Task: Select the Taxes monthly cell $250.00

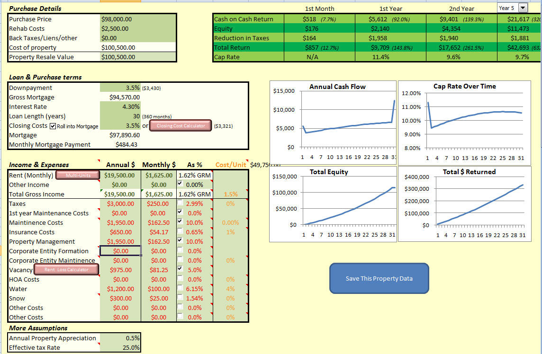Action: pos(159,204)
